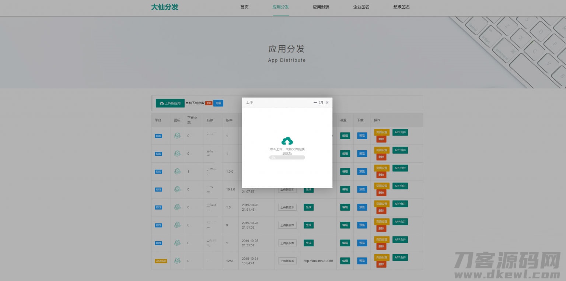Click APP合并 in the first row
Image resolution: width=566 pixels, height=281 pixels.
400,132
